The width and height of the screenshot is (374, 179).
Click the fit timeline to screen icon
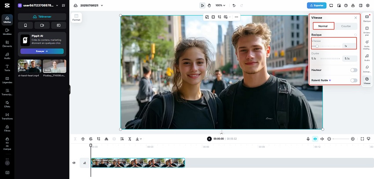[x=362, y=139]
